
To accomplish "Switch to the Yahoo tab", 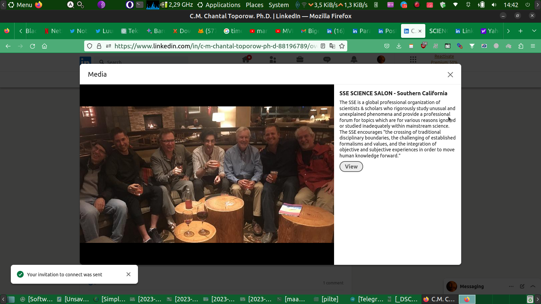I will 489,31.
